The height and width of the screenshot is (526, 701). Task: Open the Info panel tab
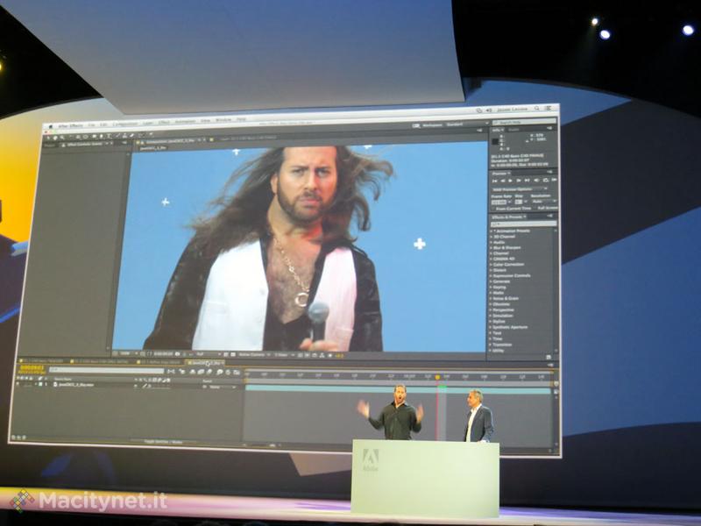point(498,130)
